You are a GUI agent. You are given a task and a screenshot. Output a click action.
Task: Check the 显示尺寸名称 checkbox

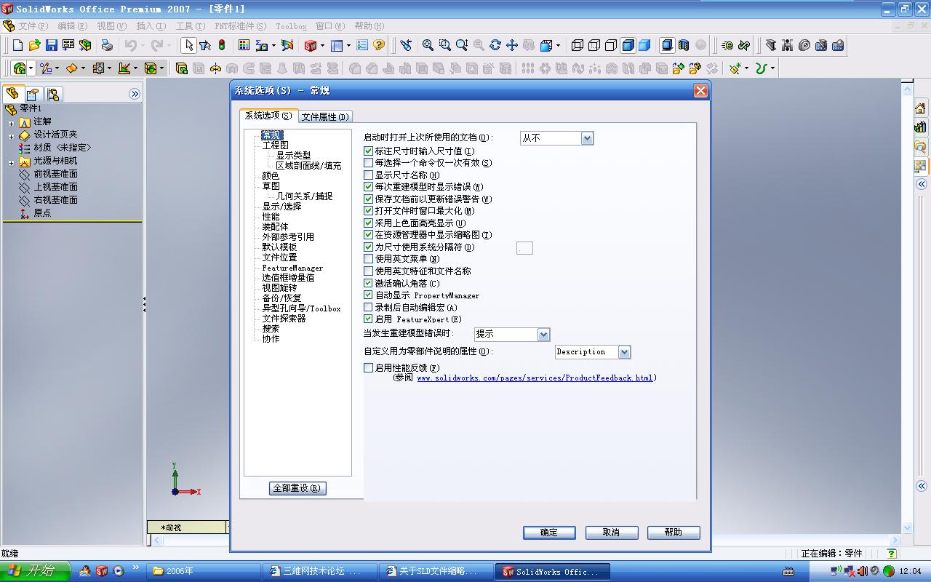(x=368, y=175)
